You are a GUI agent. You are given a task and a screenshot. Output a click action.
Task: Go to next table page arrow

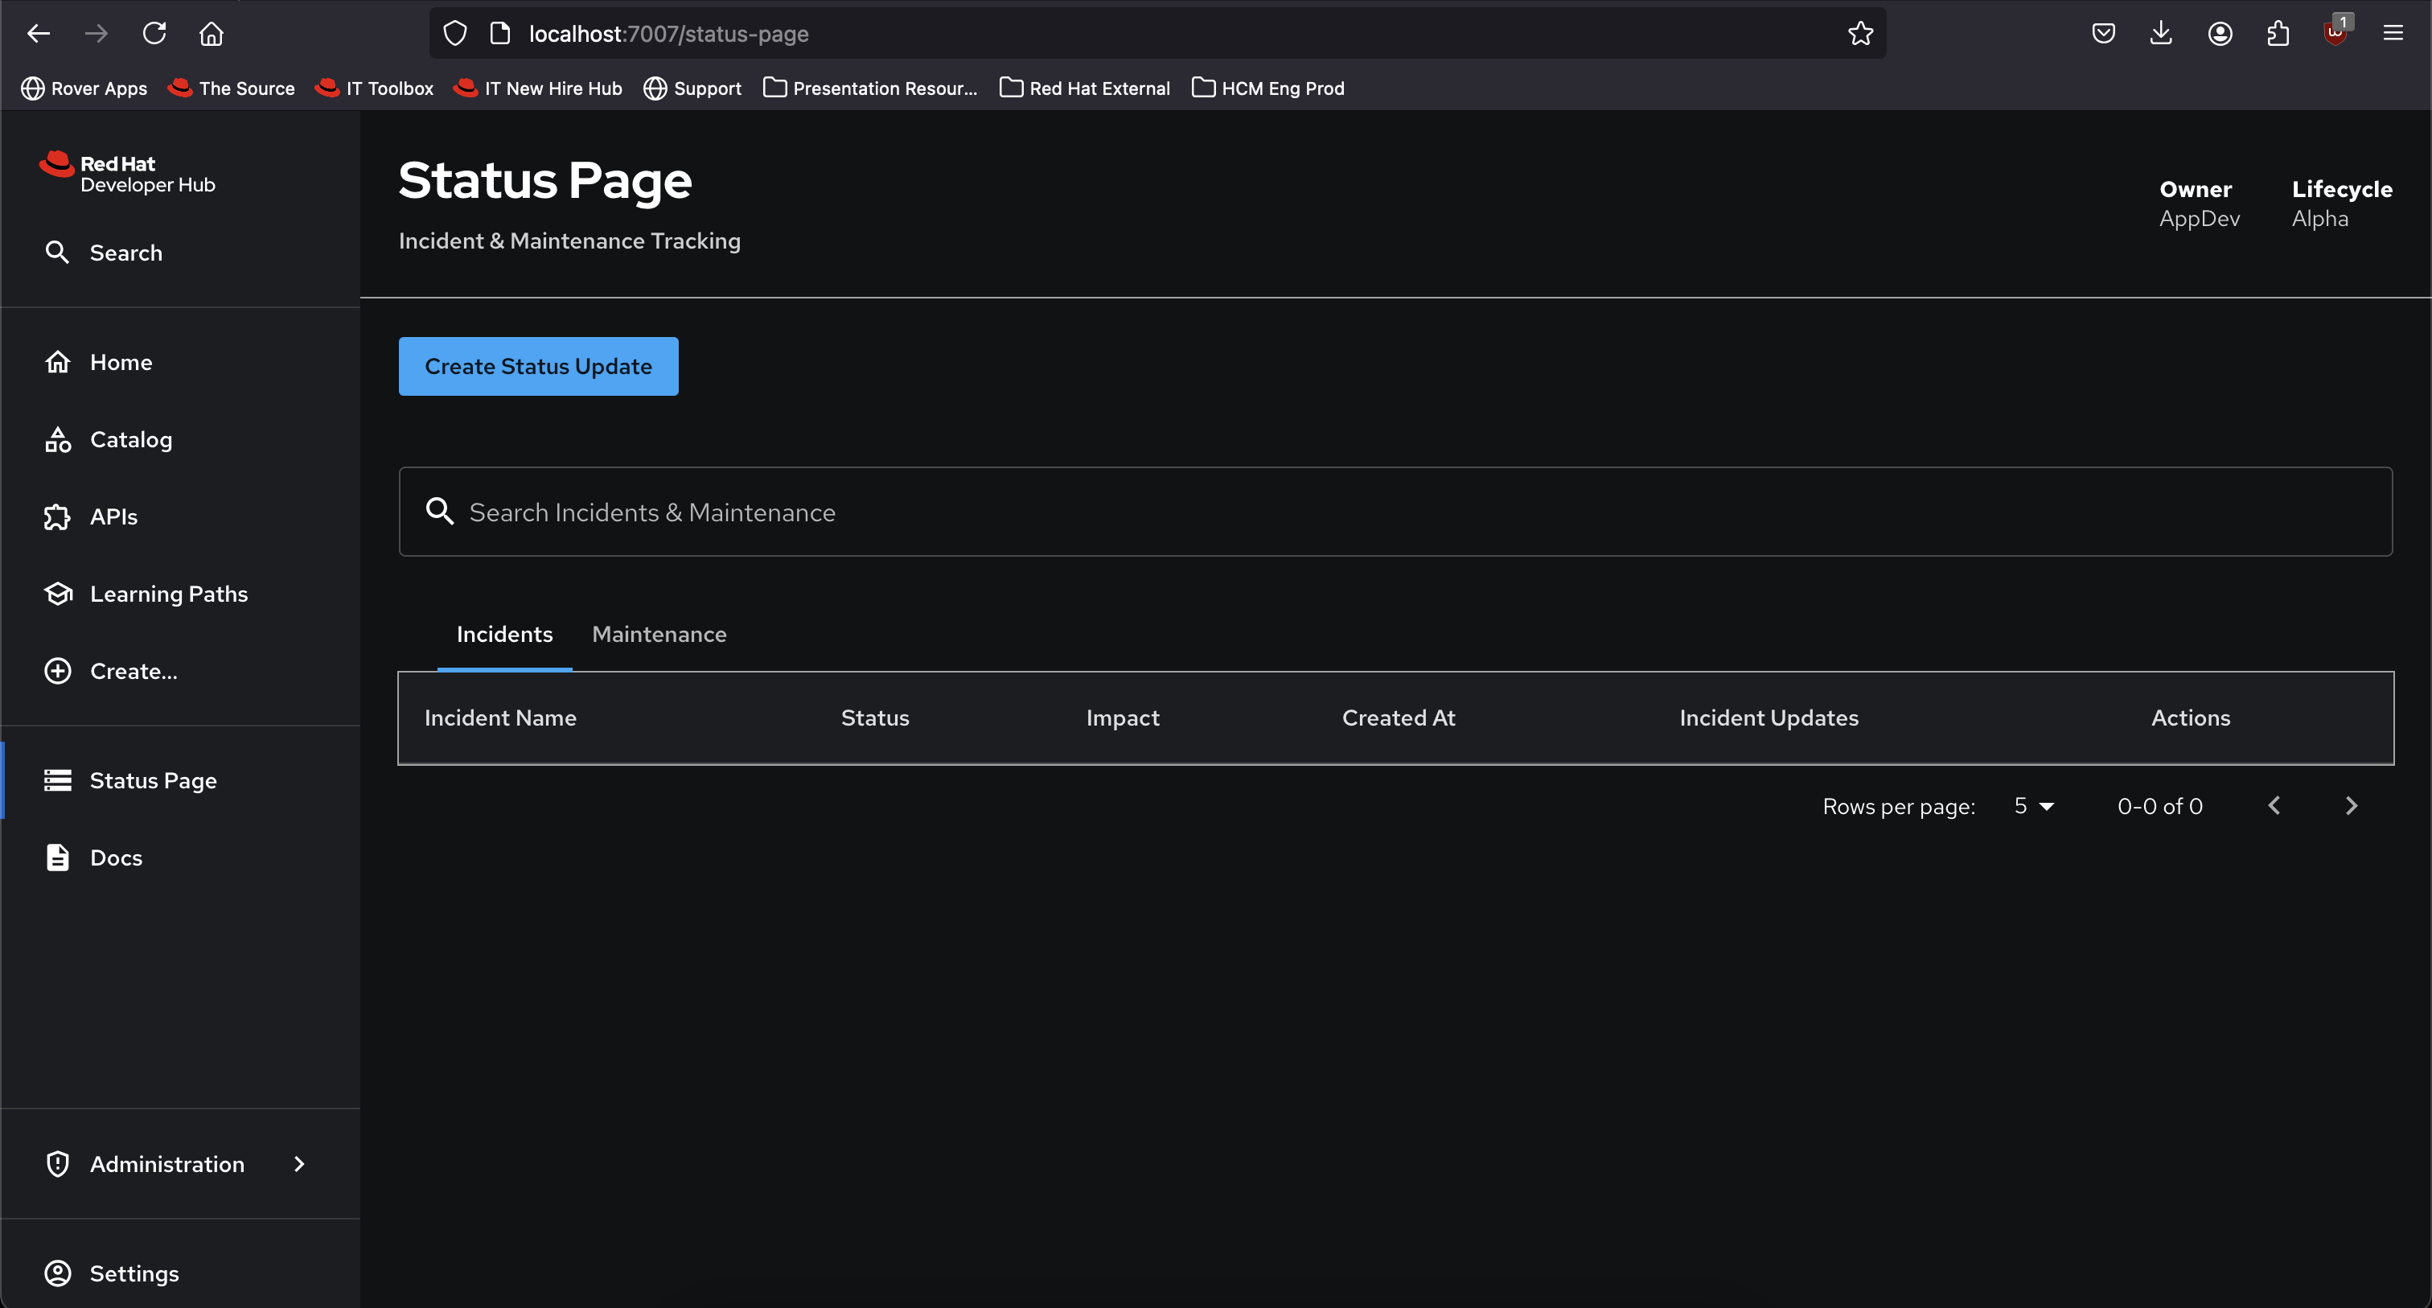click(x=2351, y=805)
